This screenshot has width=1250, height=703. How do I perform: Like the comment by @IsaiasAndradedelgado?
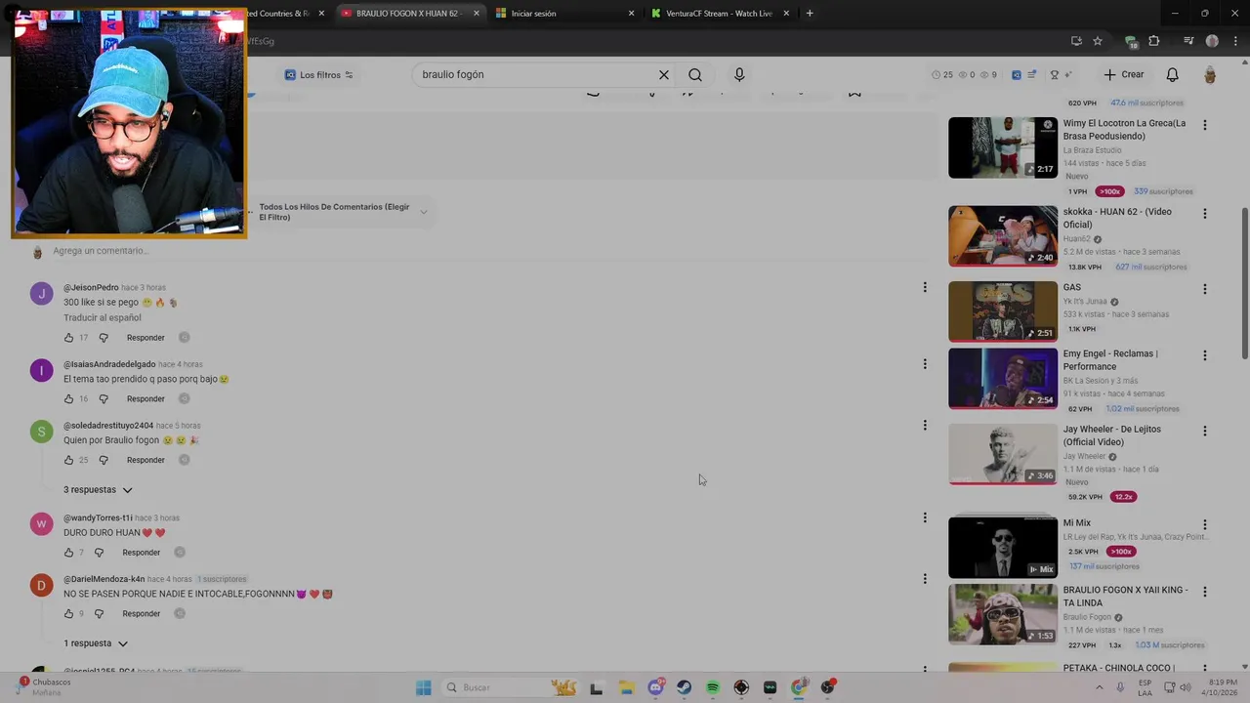(x=68, y=399)
